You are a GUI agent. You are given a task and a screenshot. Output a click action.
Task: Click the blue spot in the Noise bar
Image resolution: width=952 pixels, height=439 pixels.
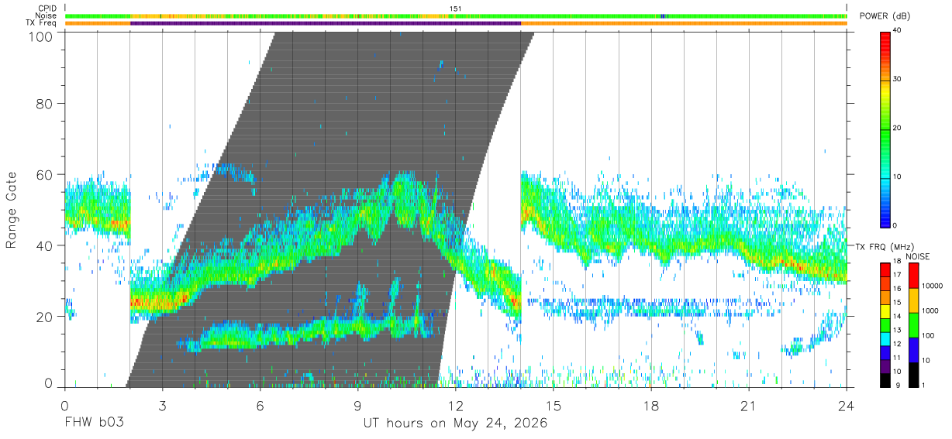(662, 16)
